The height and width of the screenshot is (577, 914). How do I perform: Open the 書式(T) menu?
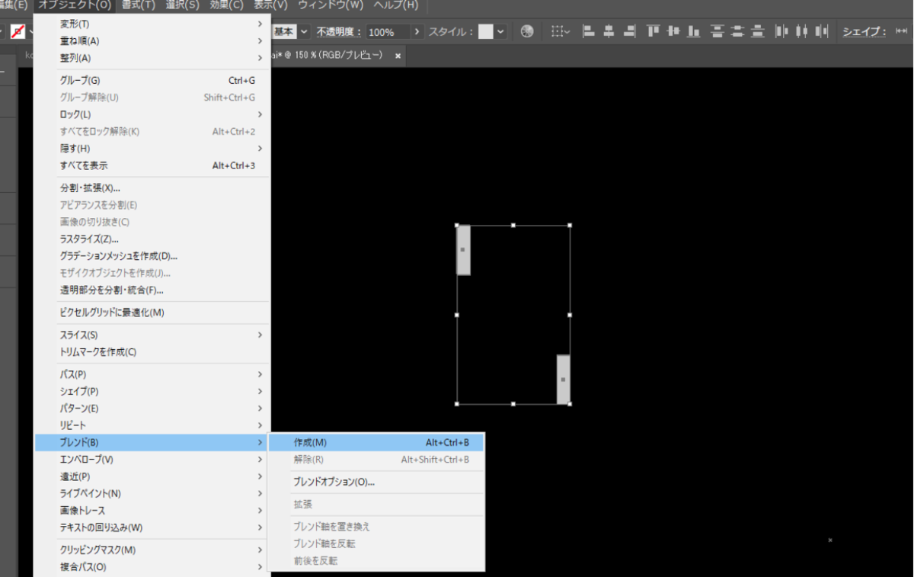[x=138, y=5]
